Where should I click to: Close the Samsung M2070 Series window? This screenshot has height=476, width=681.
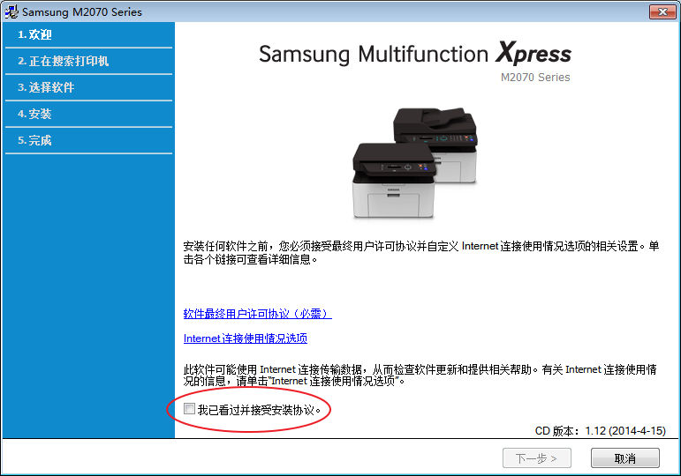pyautogui.click(x=662, y=11)
